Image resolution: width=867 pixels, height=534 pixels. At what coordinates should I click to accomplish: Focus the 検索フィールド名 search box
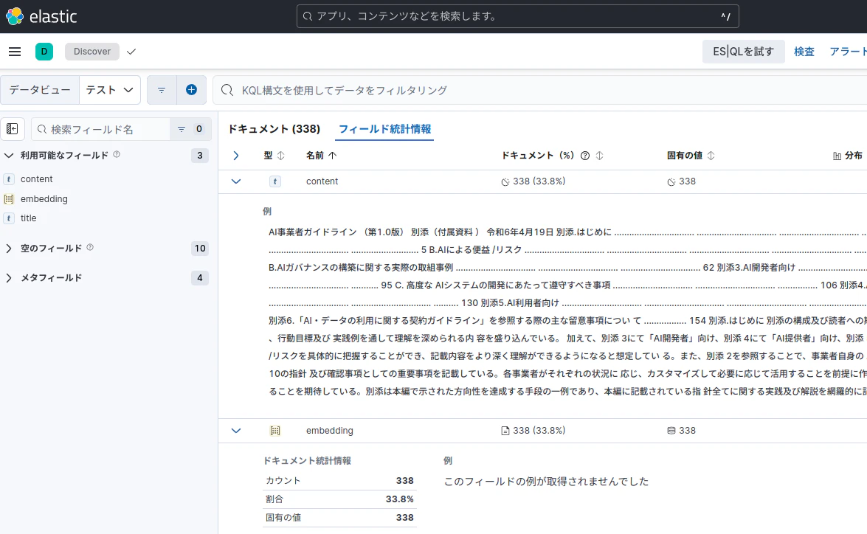[100, 129]
